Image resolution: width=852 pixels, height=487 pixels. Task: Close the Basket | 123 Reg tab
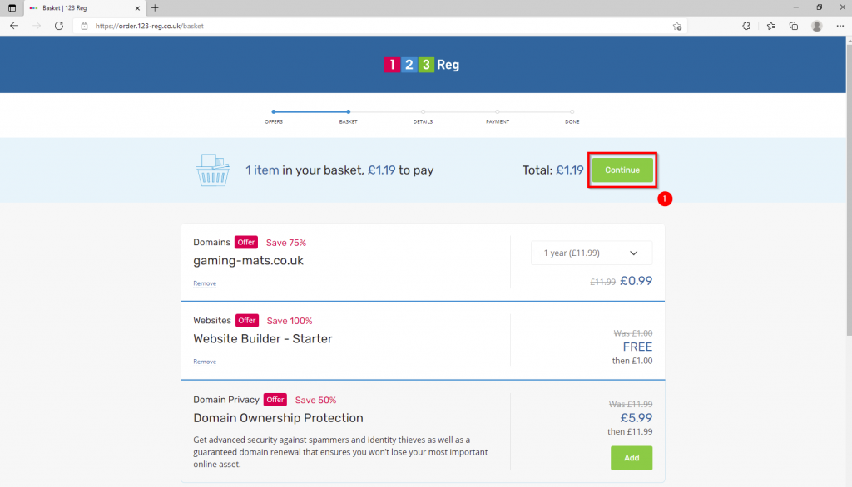[137, 8]
